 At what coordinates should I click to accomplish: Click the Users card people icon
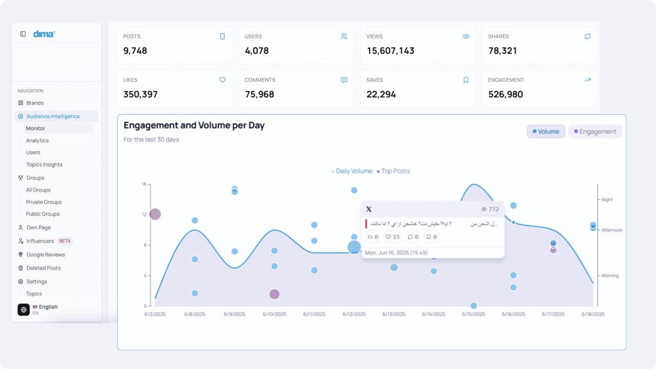(x=344, y=37)
